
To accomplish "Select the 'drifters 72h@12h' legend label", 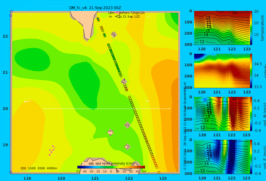I will 132,13.
